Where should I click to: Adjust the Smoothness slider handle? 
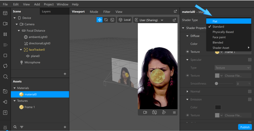[x=216, y=83]
